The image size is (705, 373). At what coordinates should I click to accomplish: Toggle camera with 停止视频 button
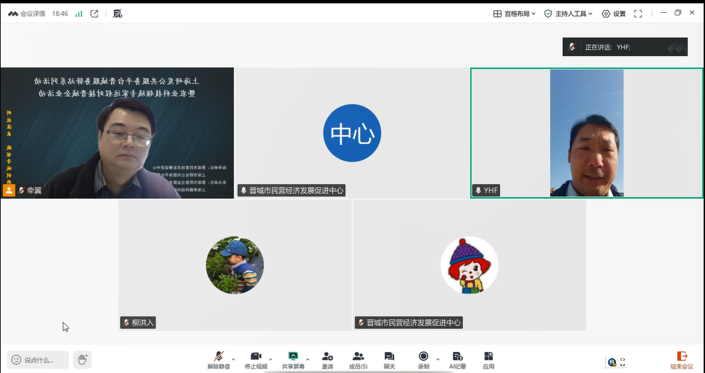pos(256,360)
